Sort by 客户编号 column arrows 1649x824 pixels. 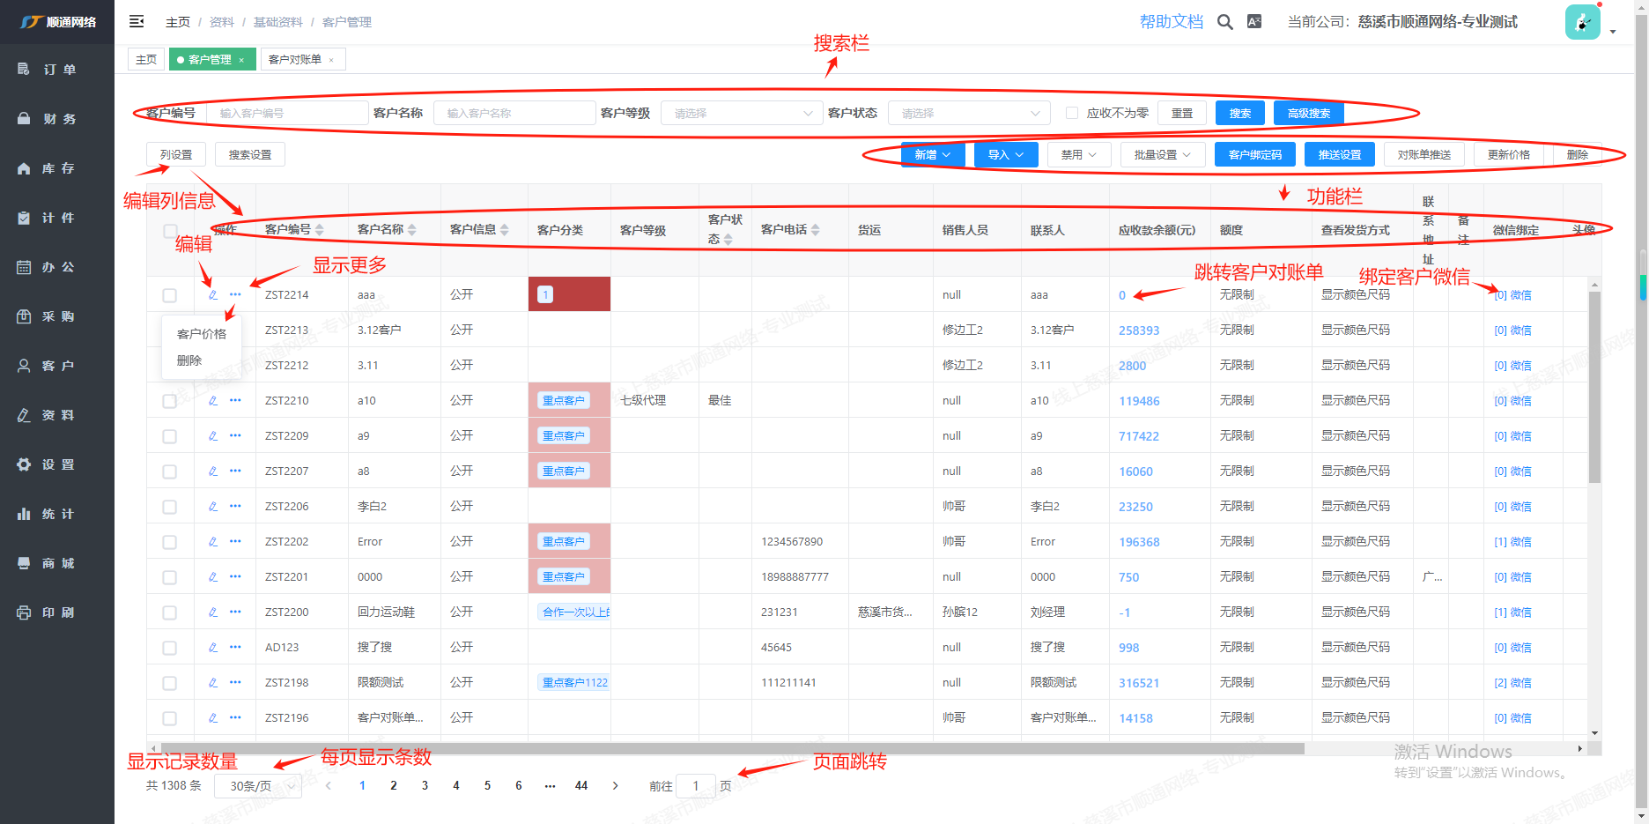pyautogui.click(x=320, y=229)
